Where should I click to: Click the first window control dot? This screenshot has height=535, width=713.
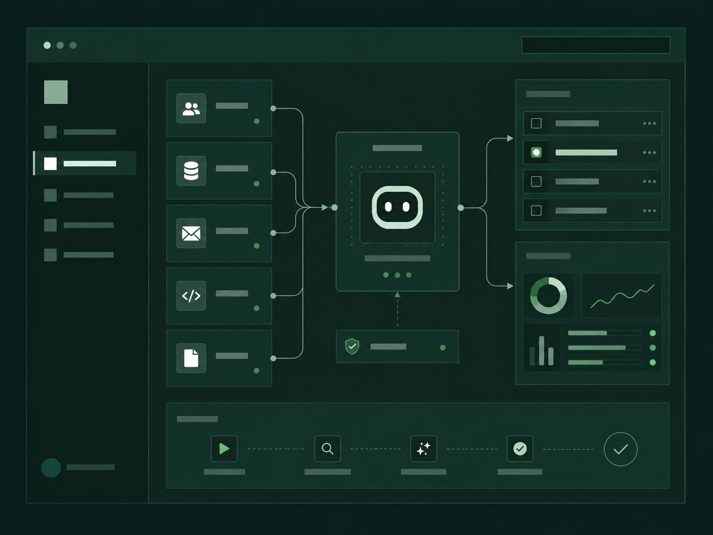(x=47, y=45)
